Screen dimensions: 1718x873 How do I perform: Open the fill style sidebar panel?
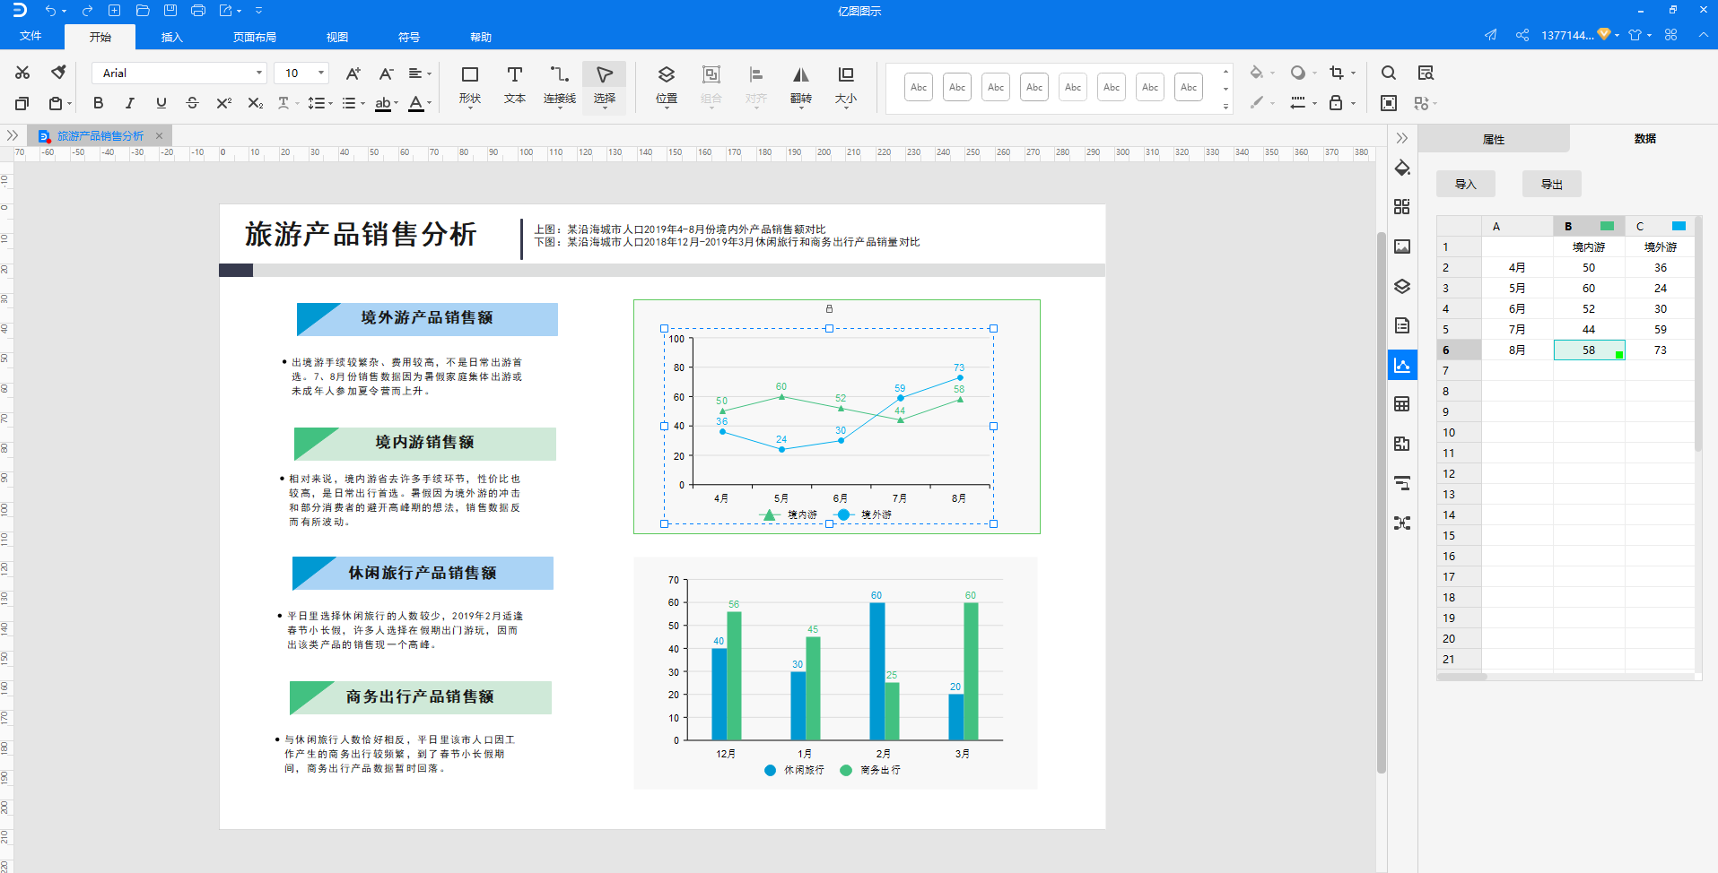coord(1402,168)
